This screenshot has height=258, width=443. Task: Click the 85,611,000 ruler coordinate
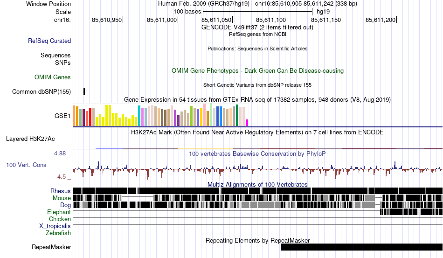pos(162,20)
